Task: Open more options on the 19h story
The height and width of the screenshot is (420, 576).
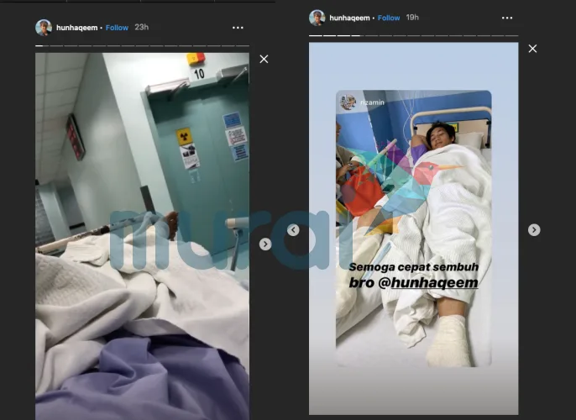Action: tap(507, 18)
